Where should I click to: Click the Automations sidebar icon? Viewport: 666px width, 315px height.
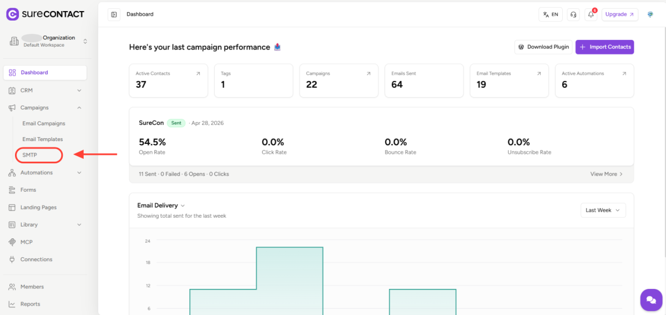[x=12, y=173]
